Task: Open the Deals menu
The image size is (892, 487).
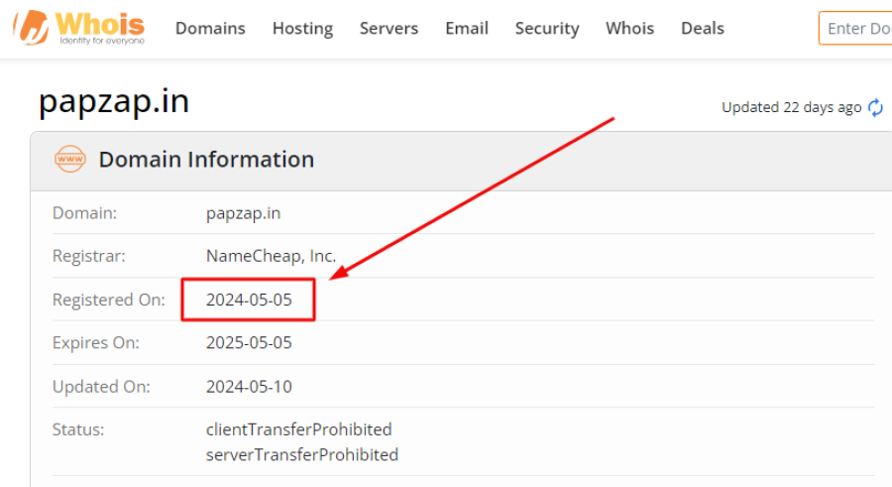Action: pos(703,28)
